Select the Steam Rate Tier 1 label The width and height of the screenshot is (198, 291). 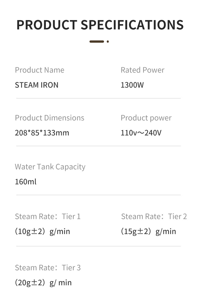pyautogui.click(x=48, y=216)
